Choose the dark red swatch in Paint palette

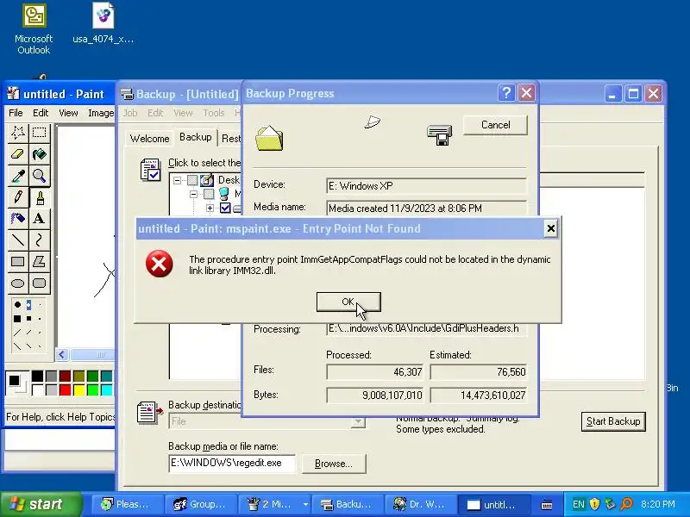point(66,377)
